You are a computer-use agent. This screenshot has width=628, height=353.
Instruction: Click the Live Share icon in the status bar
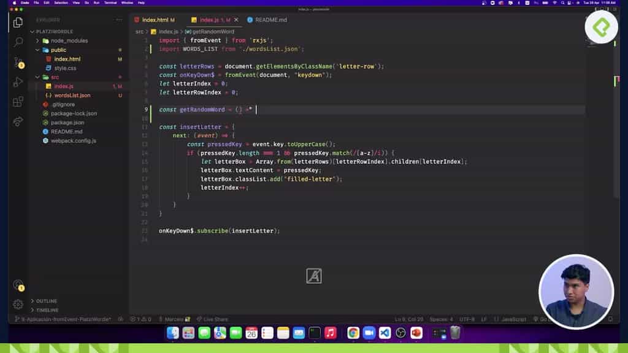(x=212, y=319)
